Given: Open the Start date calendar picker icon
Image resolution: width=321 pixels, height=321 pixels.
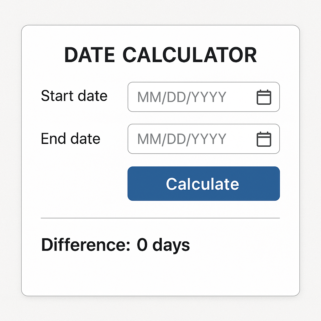Looking at the screenshot, I should (x=264, y=97).
